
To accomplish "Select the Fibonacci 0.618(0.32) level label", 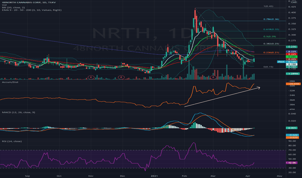I will pyautogui.click(x=271, y=29).
